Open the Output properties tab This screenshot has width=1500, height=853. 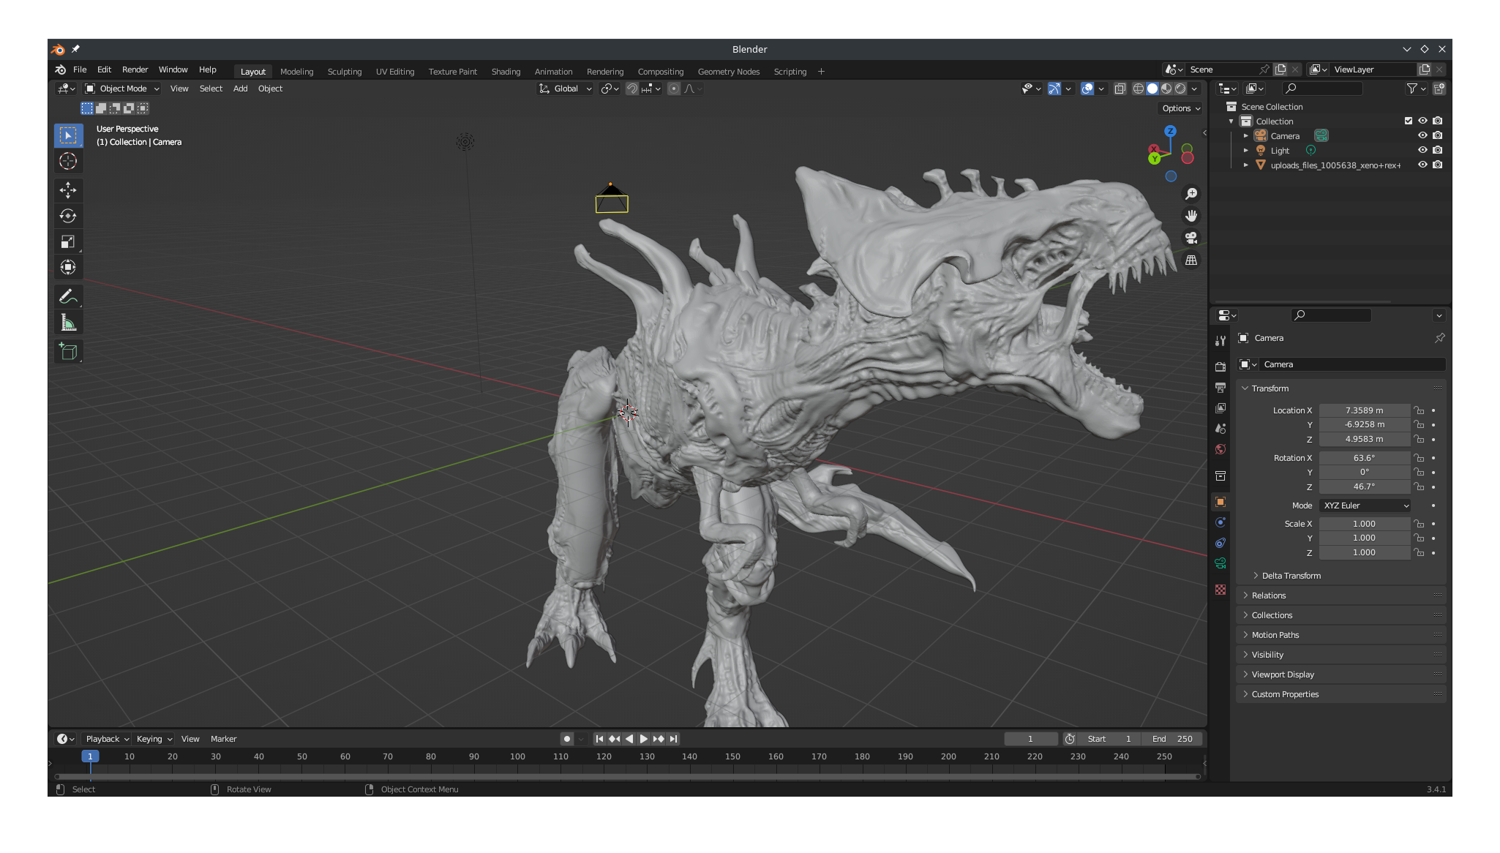click(1220, 387)
